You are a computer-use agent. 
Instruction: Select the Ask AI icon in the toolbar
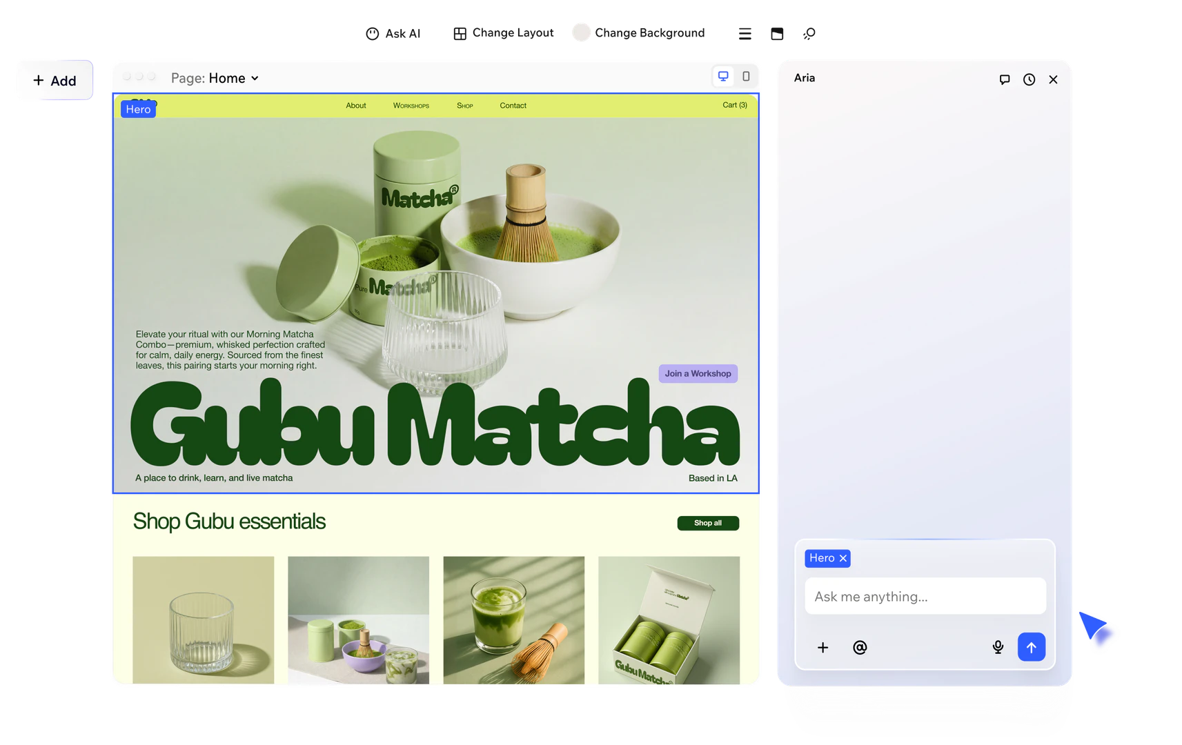point(373,32)
